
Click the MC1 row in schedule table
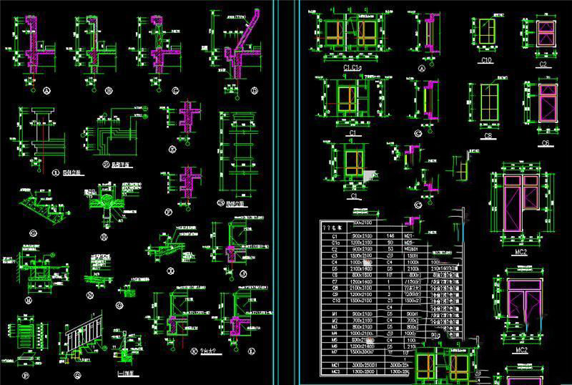[x=335, y=365]
